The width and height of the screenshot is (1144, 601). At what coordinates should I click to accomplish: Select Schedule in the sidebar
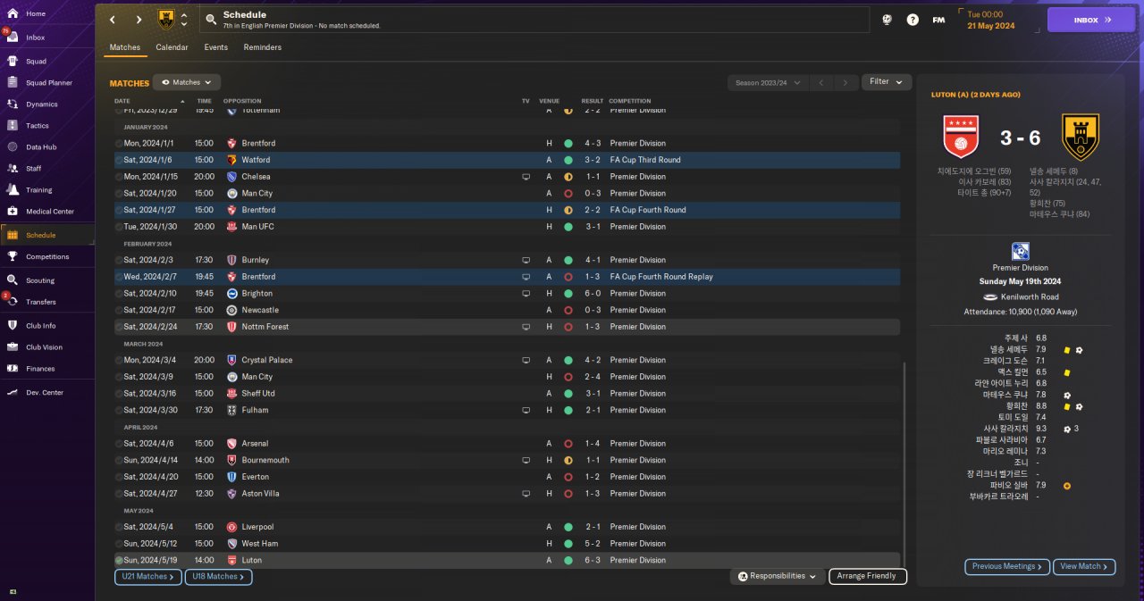46,235
